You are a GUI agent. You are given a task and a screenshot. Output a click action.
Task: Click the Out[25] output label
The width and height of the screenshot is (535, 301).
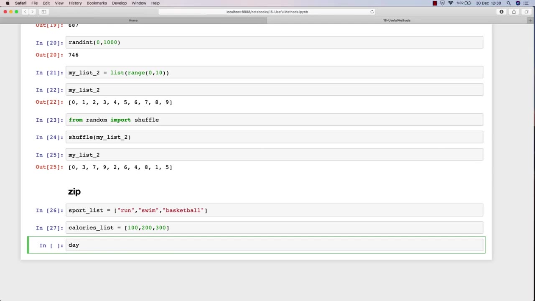pyautogui.click(x=49, y=167)
